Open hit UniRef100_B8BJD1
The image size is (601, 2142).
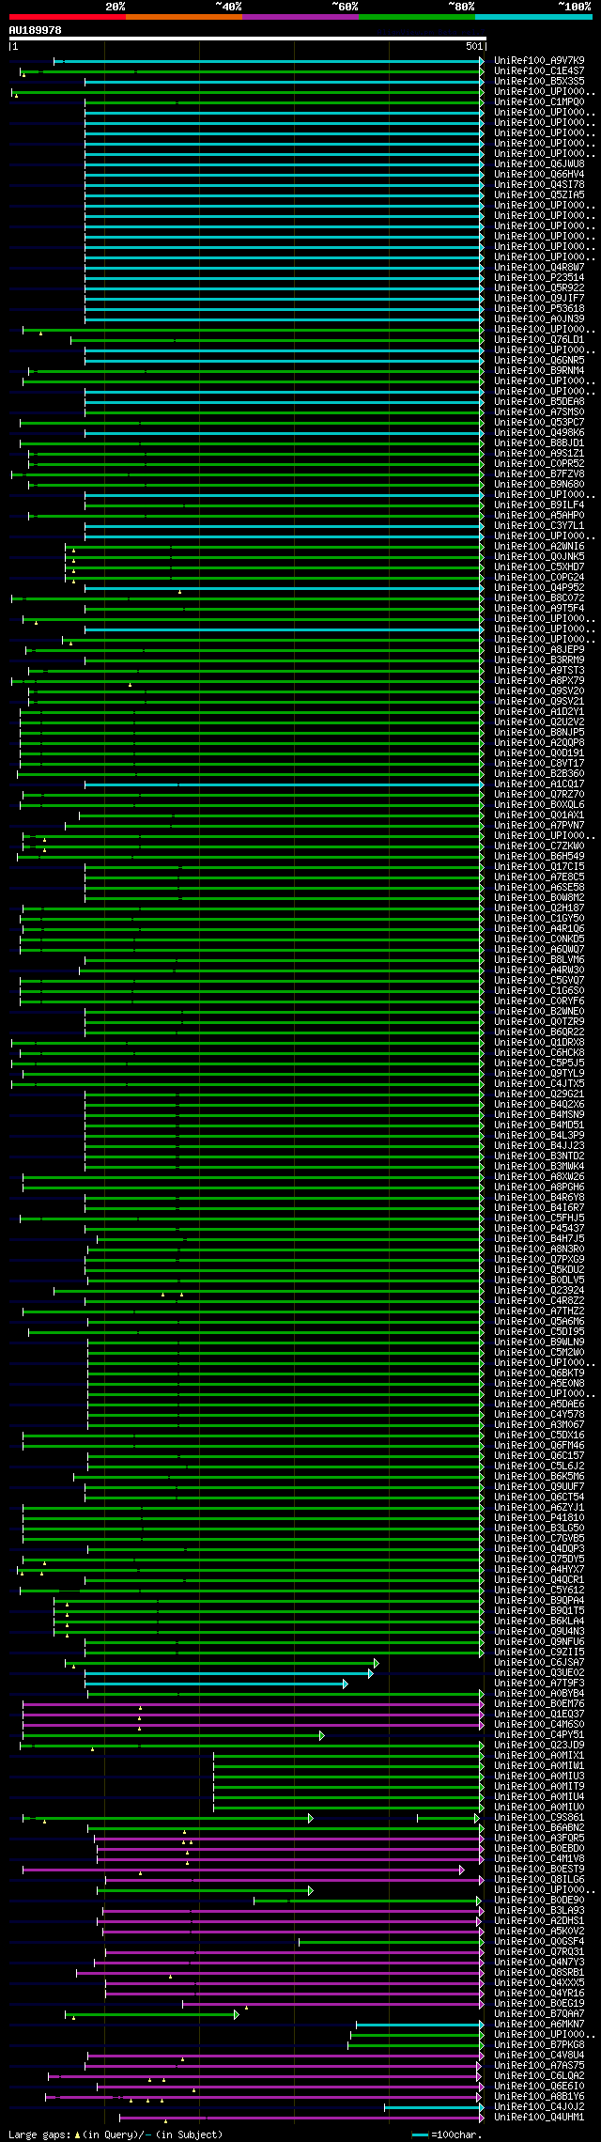539,443
